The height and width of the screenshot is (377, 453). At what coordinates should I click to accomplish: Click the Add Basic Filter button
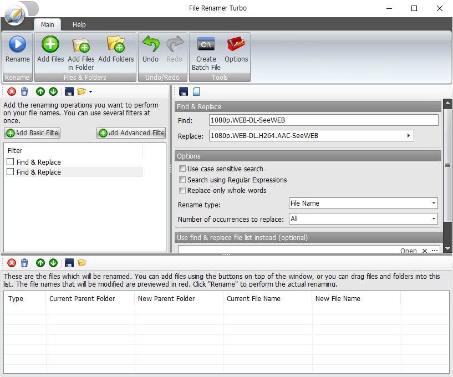click(32, 133)
